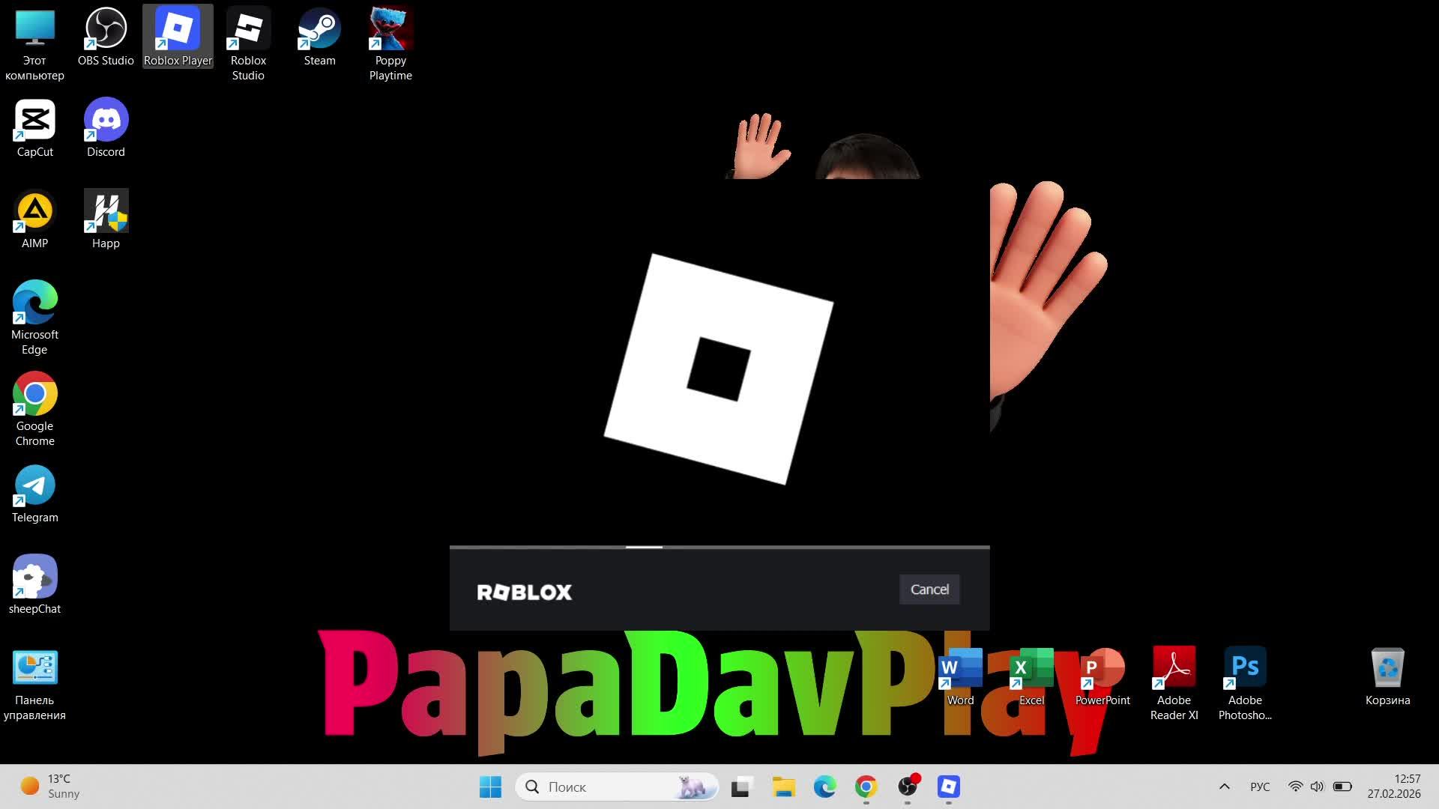This screenshot has width=1439, height=809.
Task: Click the speaker volume tray icon
Action: click(1317, 787)
